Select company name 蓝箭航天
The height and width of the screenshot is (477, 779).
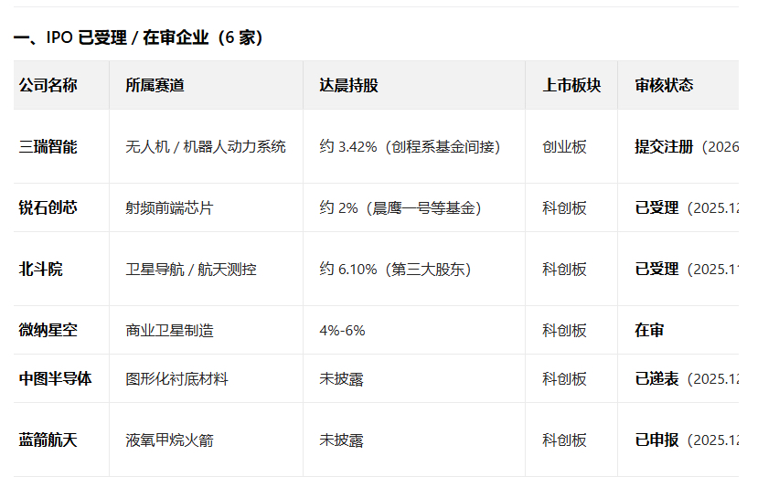click(x=48, y=440)
